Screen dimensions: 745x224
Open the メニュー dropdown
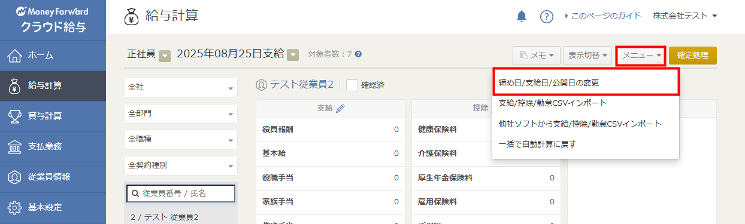(x=641, y=56)
